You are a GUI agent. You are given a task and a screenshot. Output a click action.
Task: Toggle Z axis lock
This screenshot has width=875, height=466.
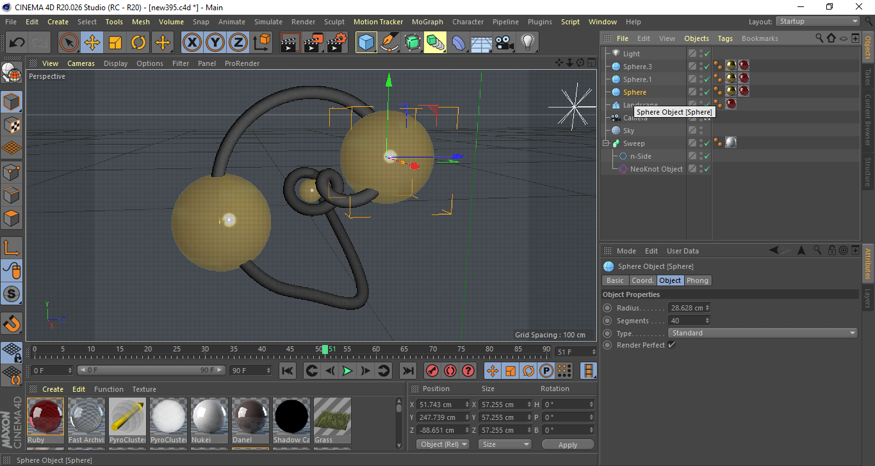[238, 43]
